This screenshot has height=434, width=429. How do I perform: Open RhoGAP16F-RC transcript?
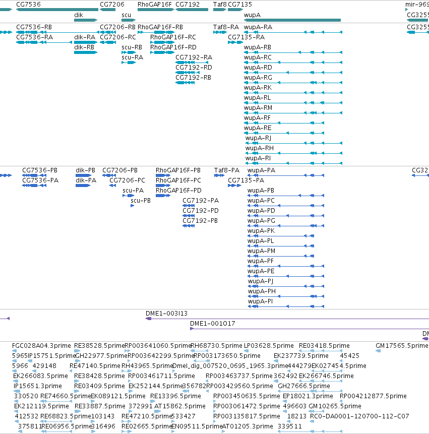coord(173,37)
